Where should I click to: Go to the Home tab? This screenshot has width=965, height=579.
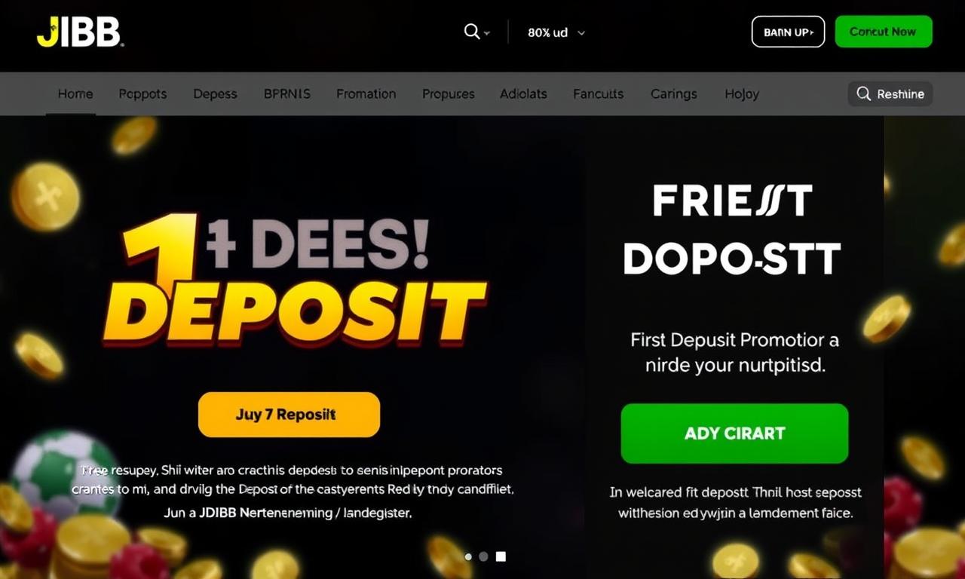pyautogui.click(x=75, y=94)
